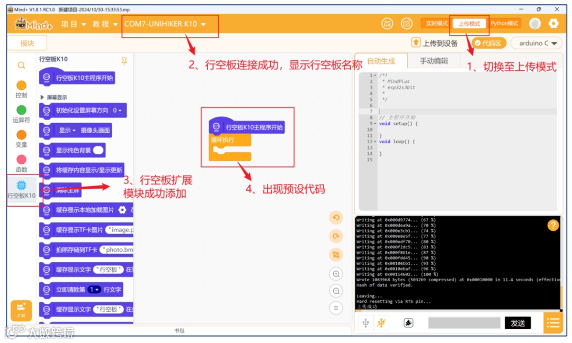Fold the void loop() code line
Screen dimensions: 572x343
(375, 142)
